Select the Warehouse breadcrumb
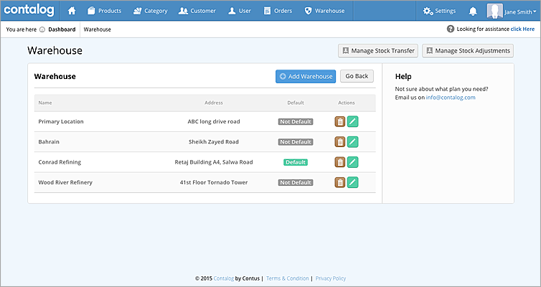 98,29
